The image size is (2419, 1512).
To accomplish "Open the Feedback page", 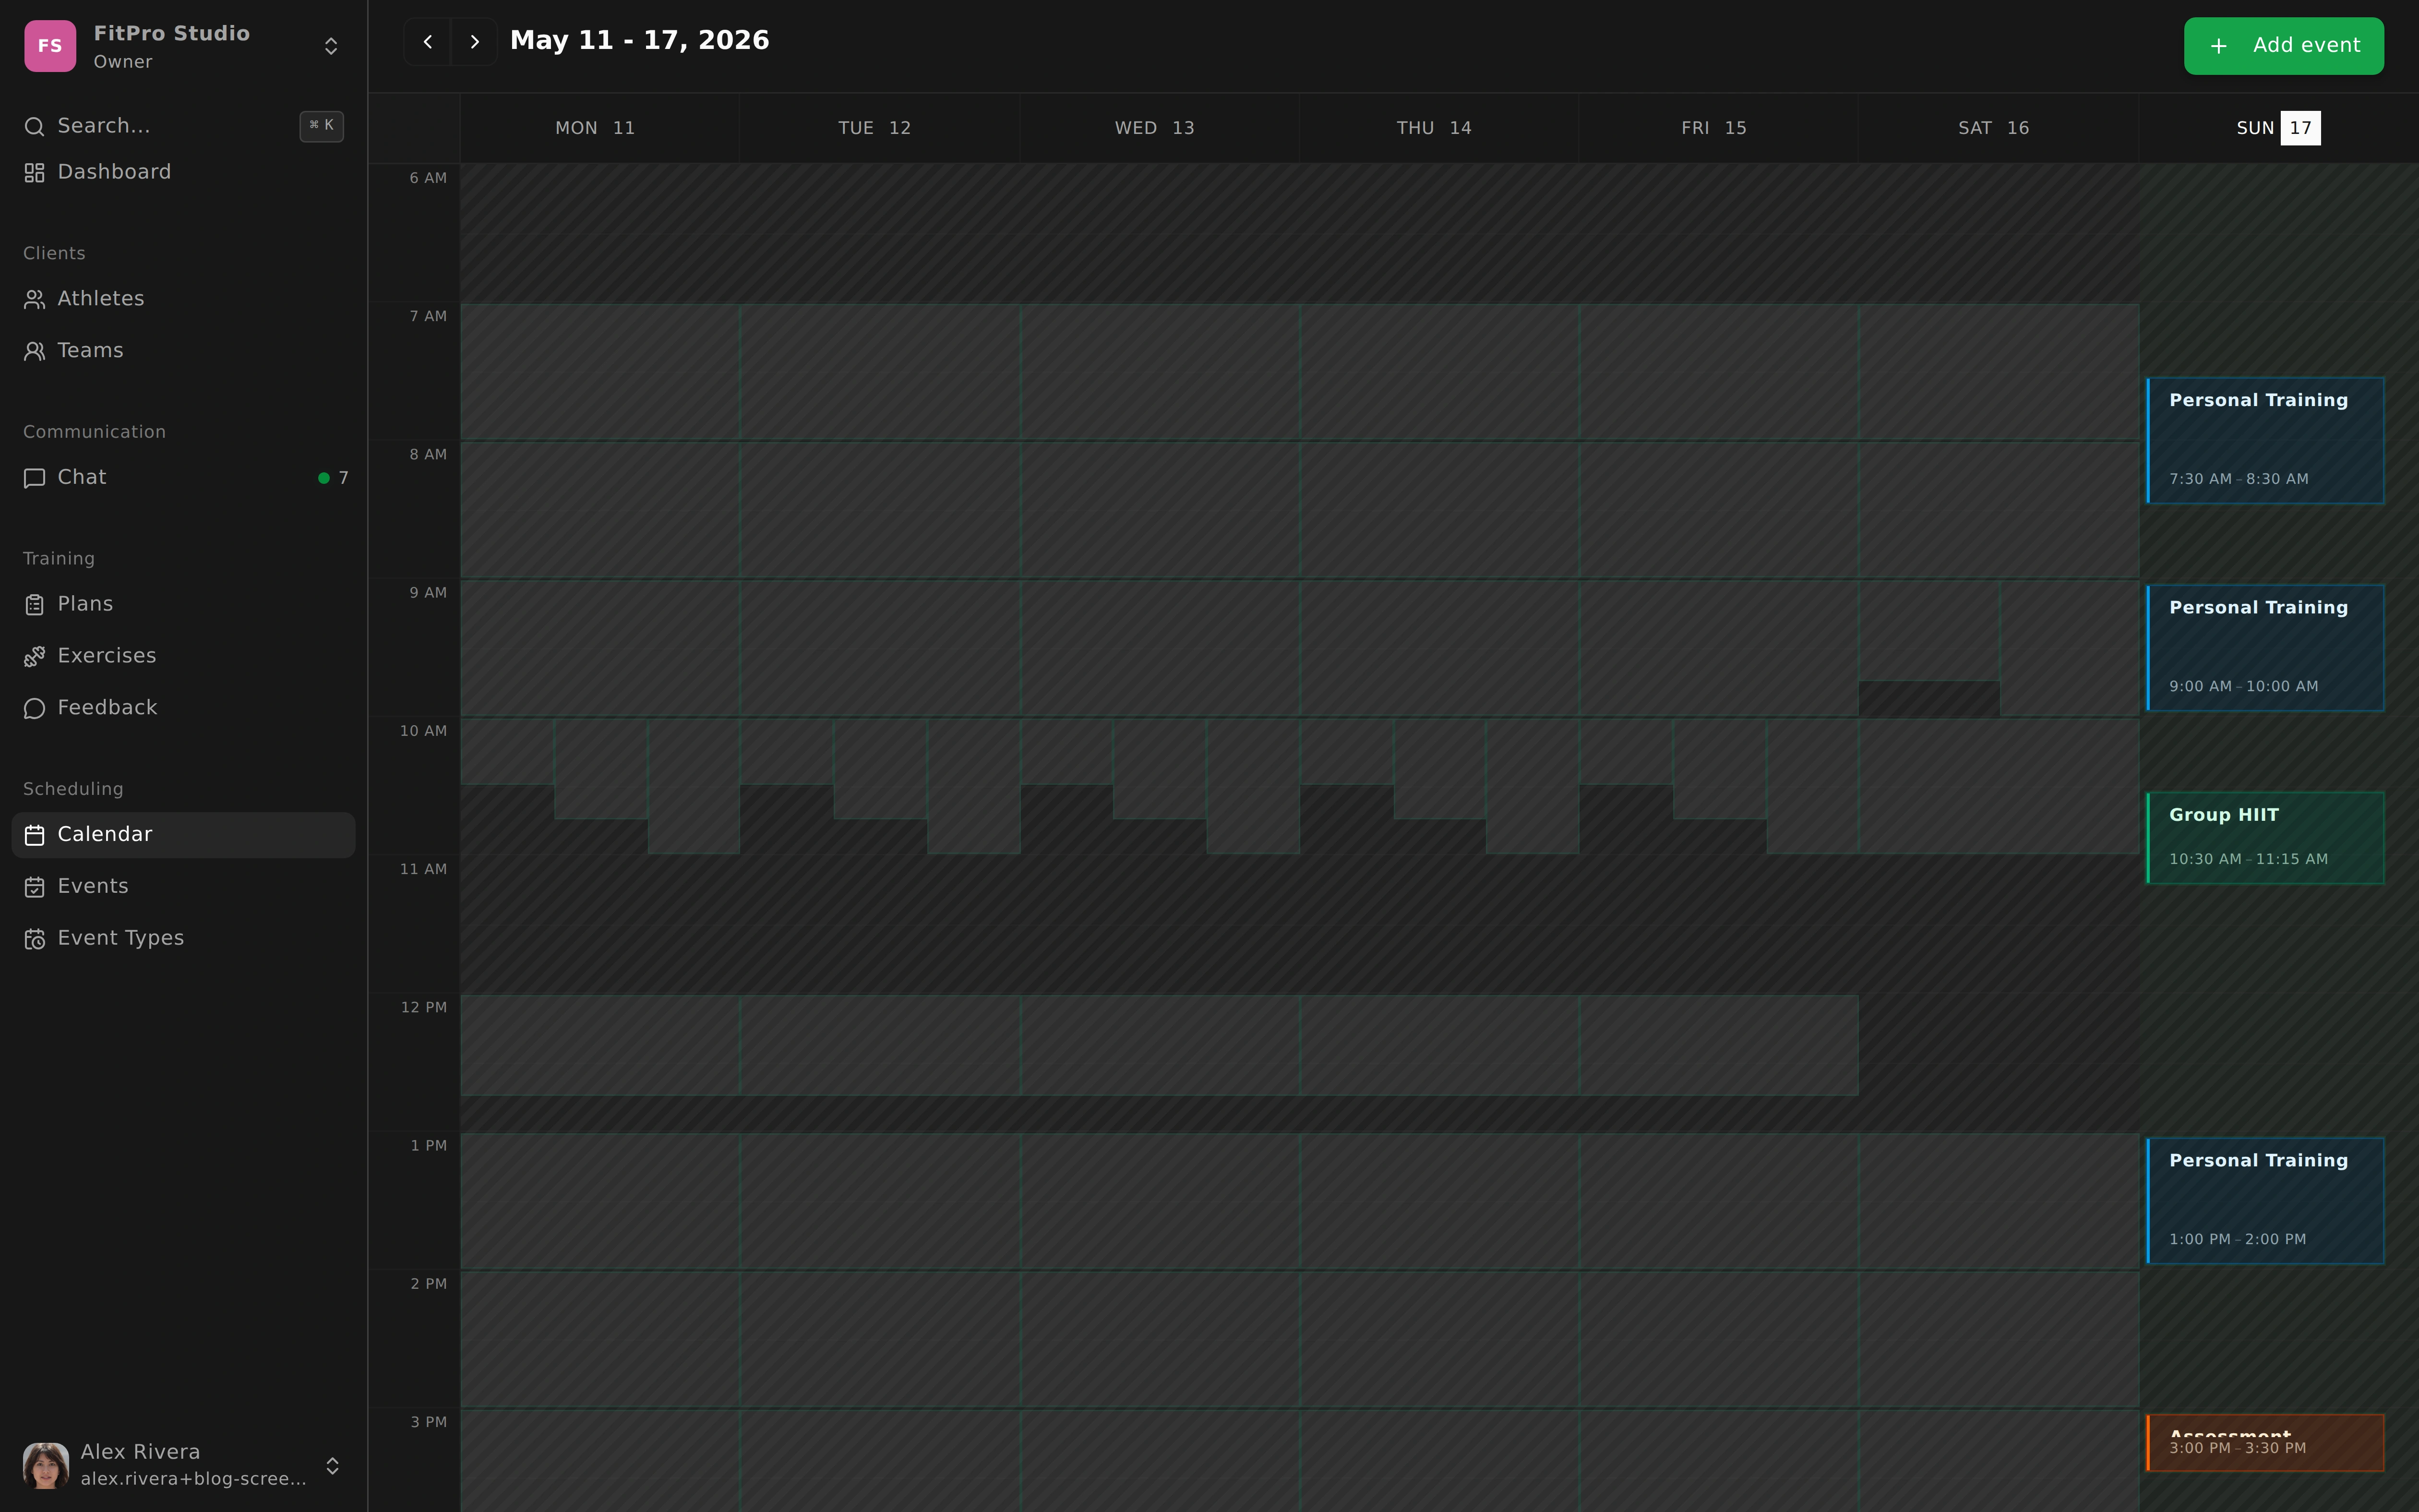I will (x=184, y=708).
